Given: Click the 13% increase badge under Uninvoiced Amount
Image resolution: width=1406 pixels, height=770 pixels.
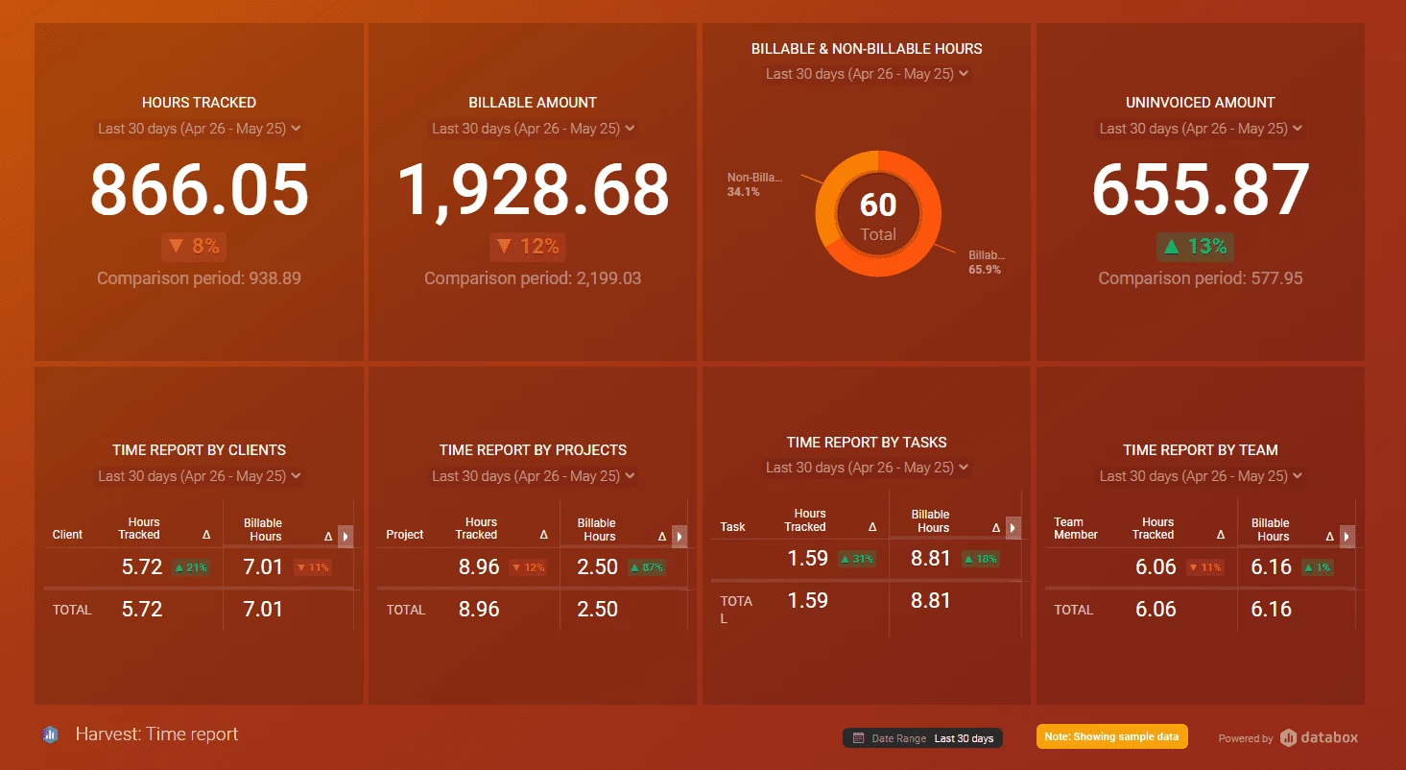Looking at the screenshot, I should 1195,247.
